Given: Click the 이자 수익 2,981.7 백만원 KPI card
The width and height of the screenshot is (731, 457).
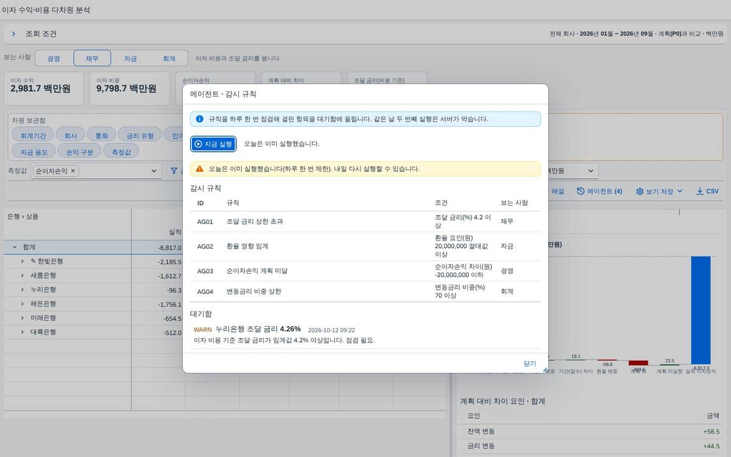Looking at the screenshot, I should coord(45,89).
